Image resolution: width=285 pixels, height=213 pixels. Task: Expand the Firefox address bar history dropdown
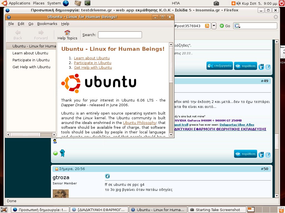[x=214, y=26]
